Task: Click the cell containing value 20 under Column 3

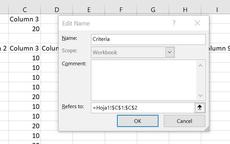Action: (25, 29)
